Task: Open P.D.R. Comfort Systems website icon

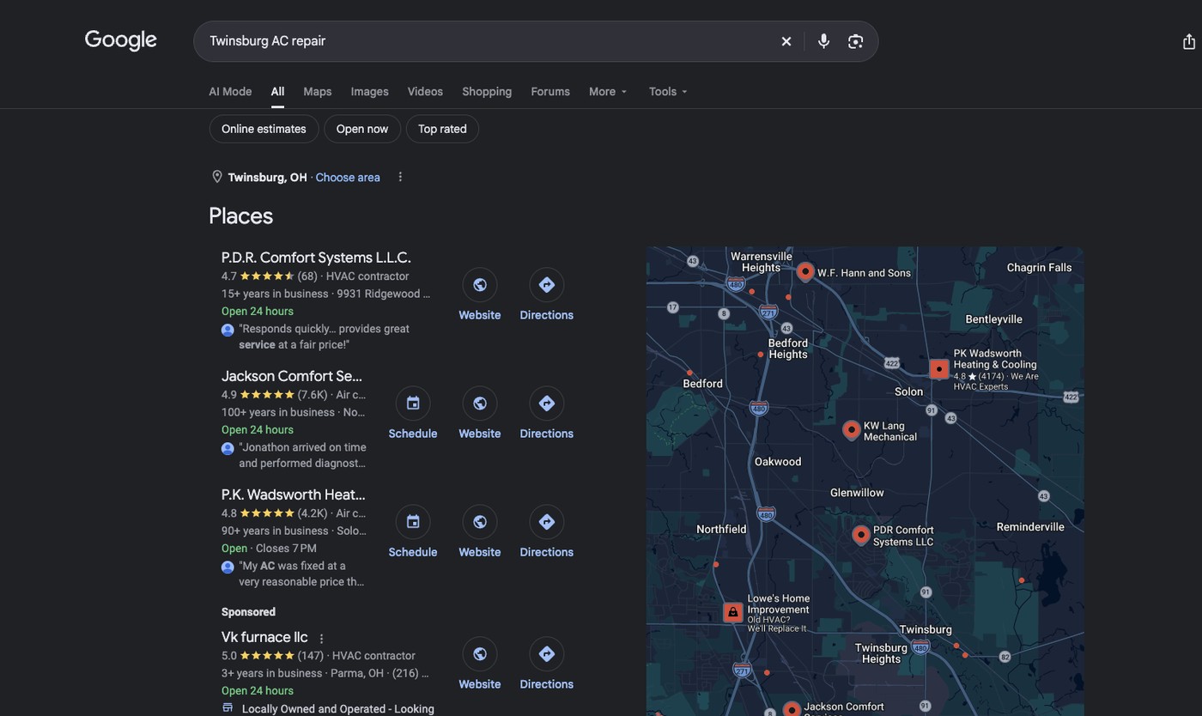Action: 480,285
